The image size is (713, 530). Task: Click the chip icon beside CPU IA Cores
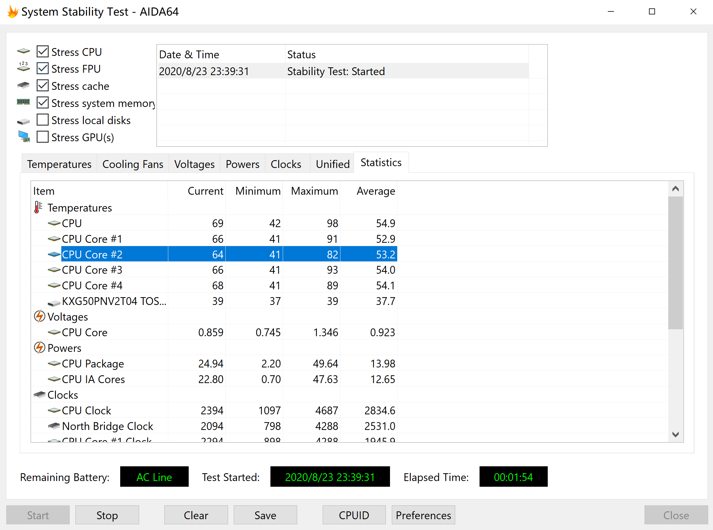pyautogui.click(x=54, y=379)
